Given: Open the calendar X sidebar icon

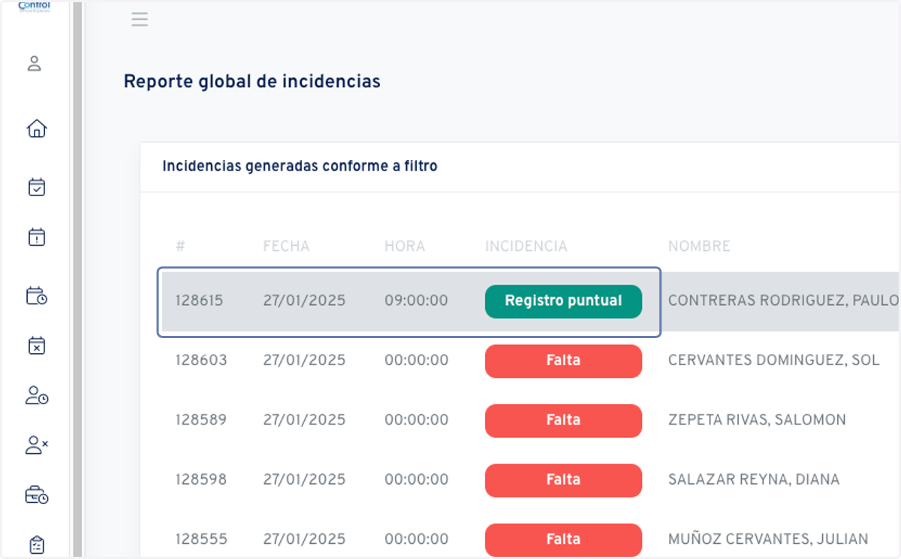Looking at the screenshot, I should tap(36, 346).
